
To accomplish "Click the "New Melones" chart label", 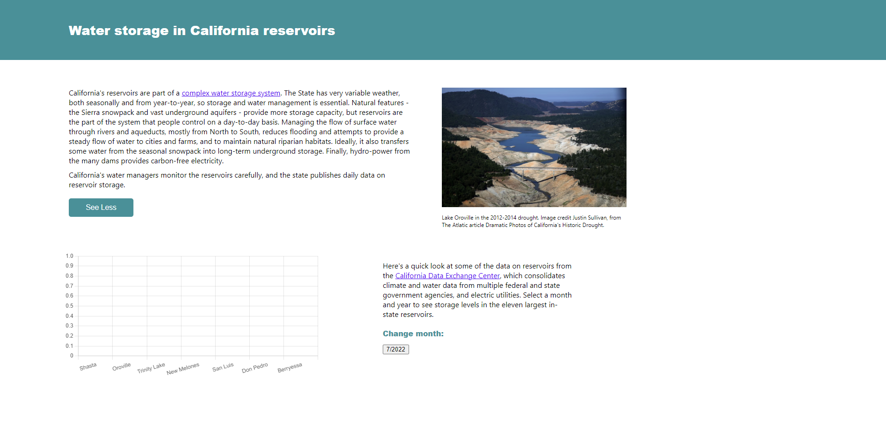I will tap(183, 367).
